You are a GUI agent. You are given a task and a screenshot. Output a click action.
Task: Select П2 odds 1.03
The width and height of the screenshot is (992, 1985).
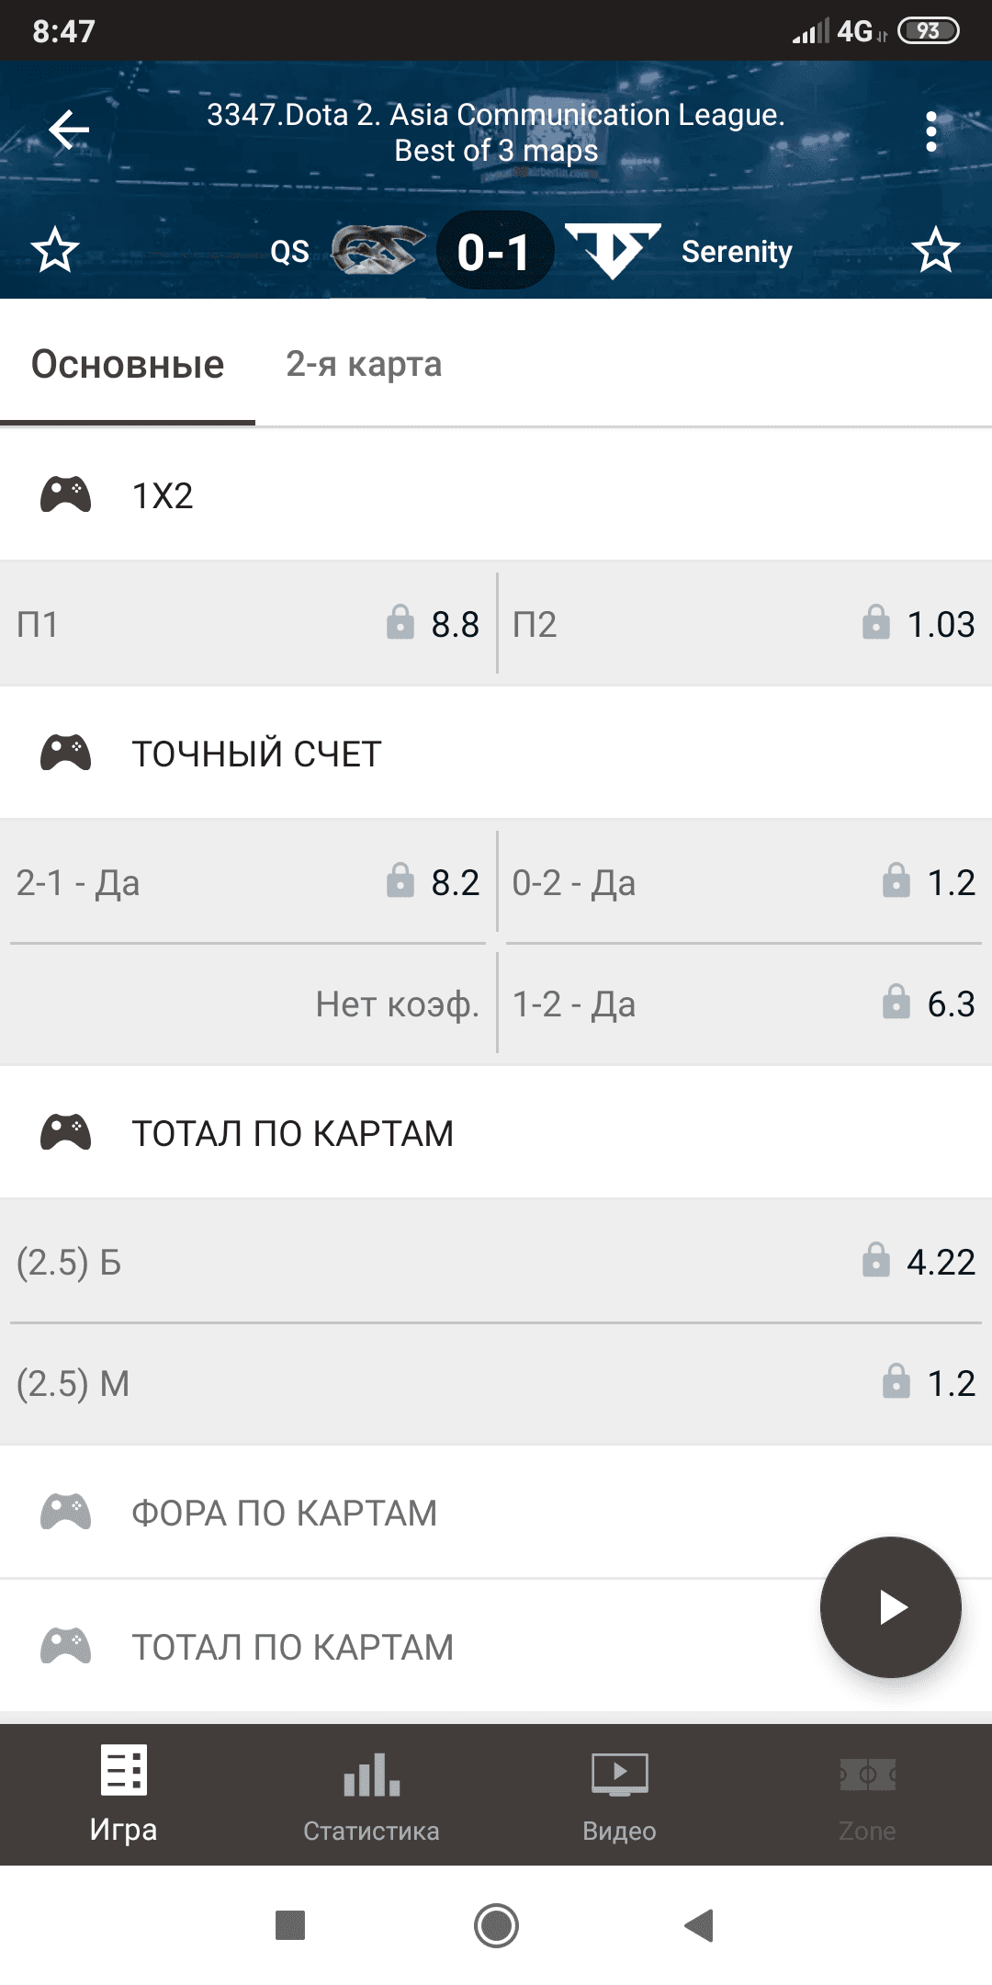[744, 624]
